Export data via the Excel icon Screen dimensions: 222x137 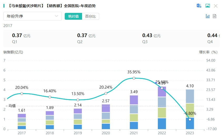[x=199, y=6]
